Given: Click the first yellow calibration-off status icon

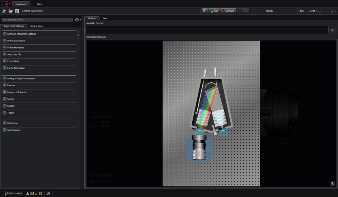Looking at the screenshot, I should [32, 193].
